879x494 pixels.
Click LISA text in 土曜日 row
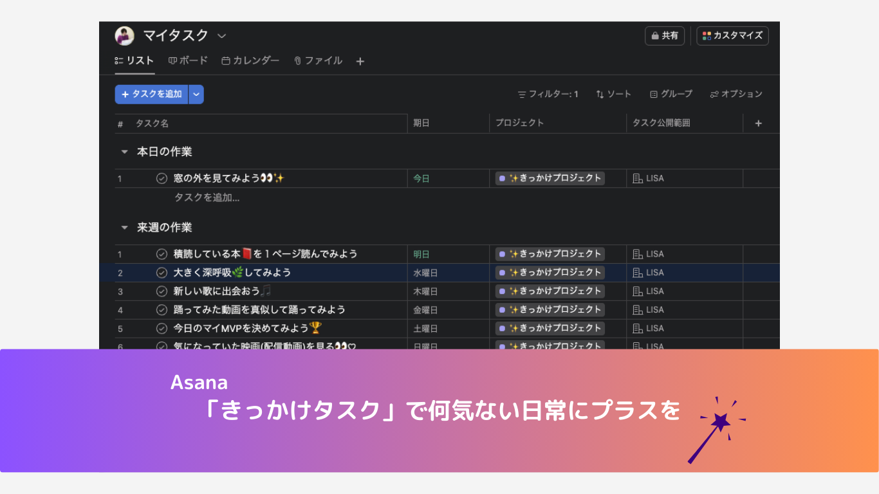655,329
